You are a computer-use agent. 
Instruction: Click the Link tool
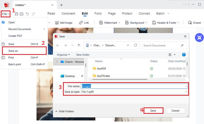84,23
